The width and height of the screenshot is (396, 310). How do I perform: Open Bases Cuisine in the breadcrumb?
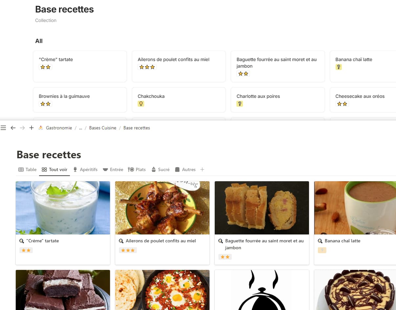tap(103, 128)
